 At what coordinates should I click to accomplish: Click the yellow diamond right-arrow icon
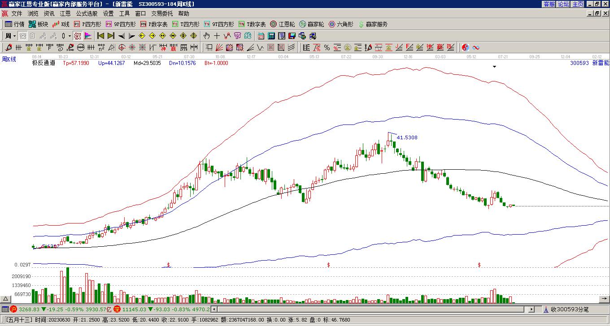(152, 36)
